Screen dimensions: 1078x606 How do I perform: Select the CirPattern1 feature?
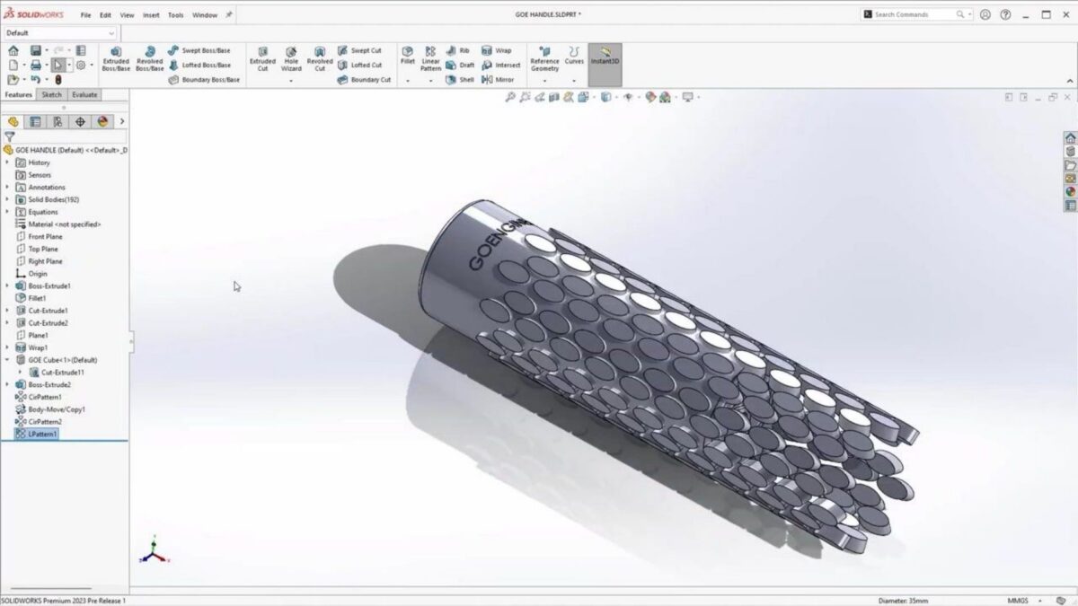[x=38, y=397]
